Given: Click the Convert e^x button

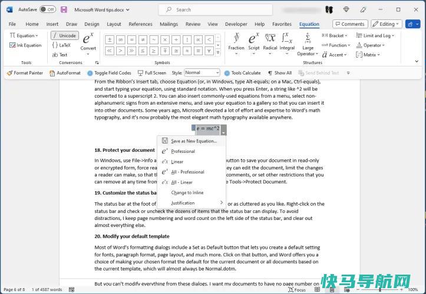Looking at the screenshot, I should (x=88, y=44).
